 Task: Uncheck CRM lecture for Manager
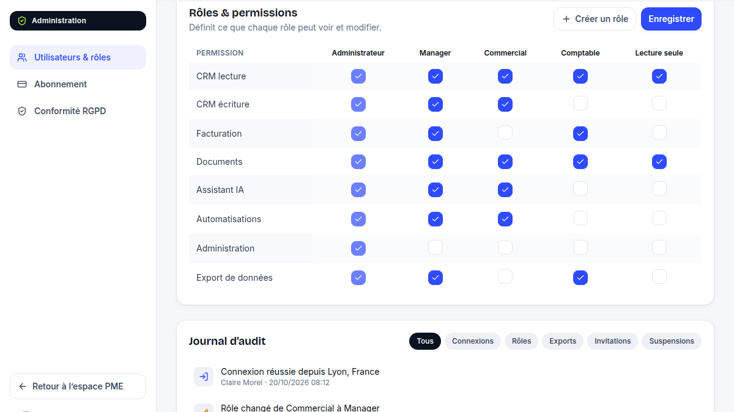436,76
